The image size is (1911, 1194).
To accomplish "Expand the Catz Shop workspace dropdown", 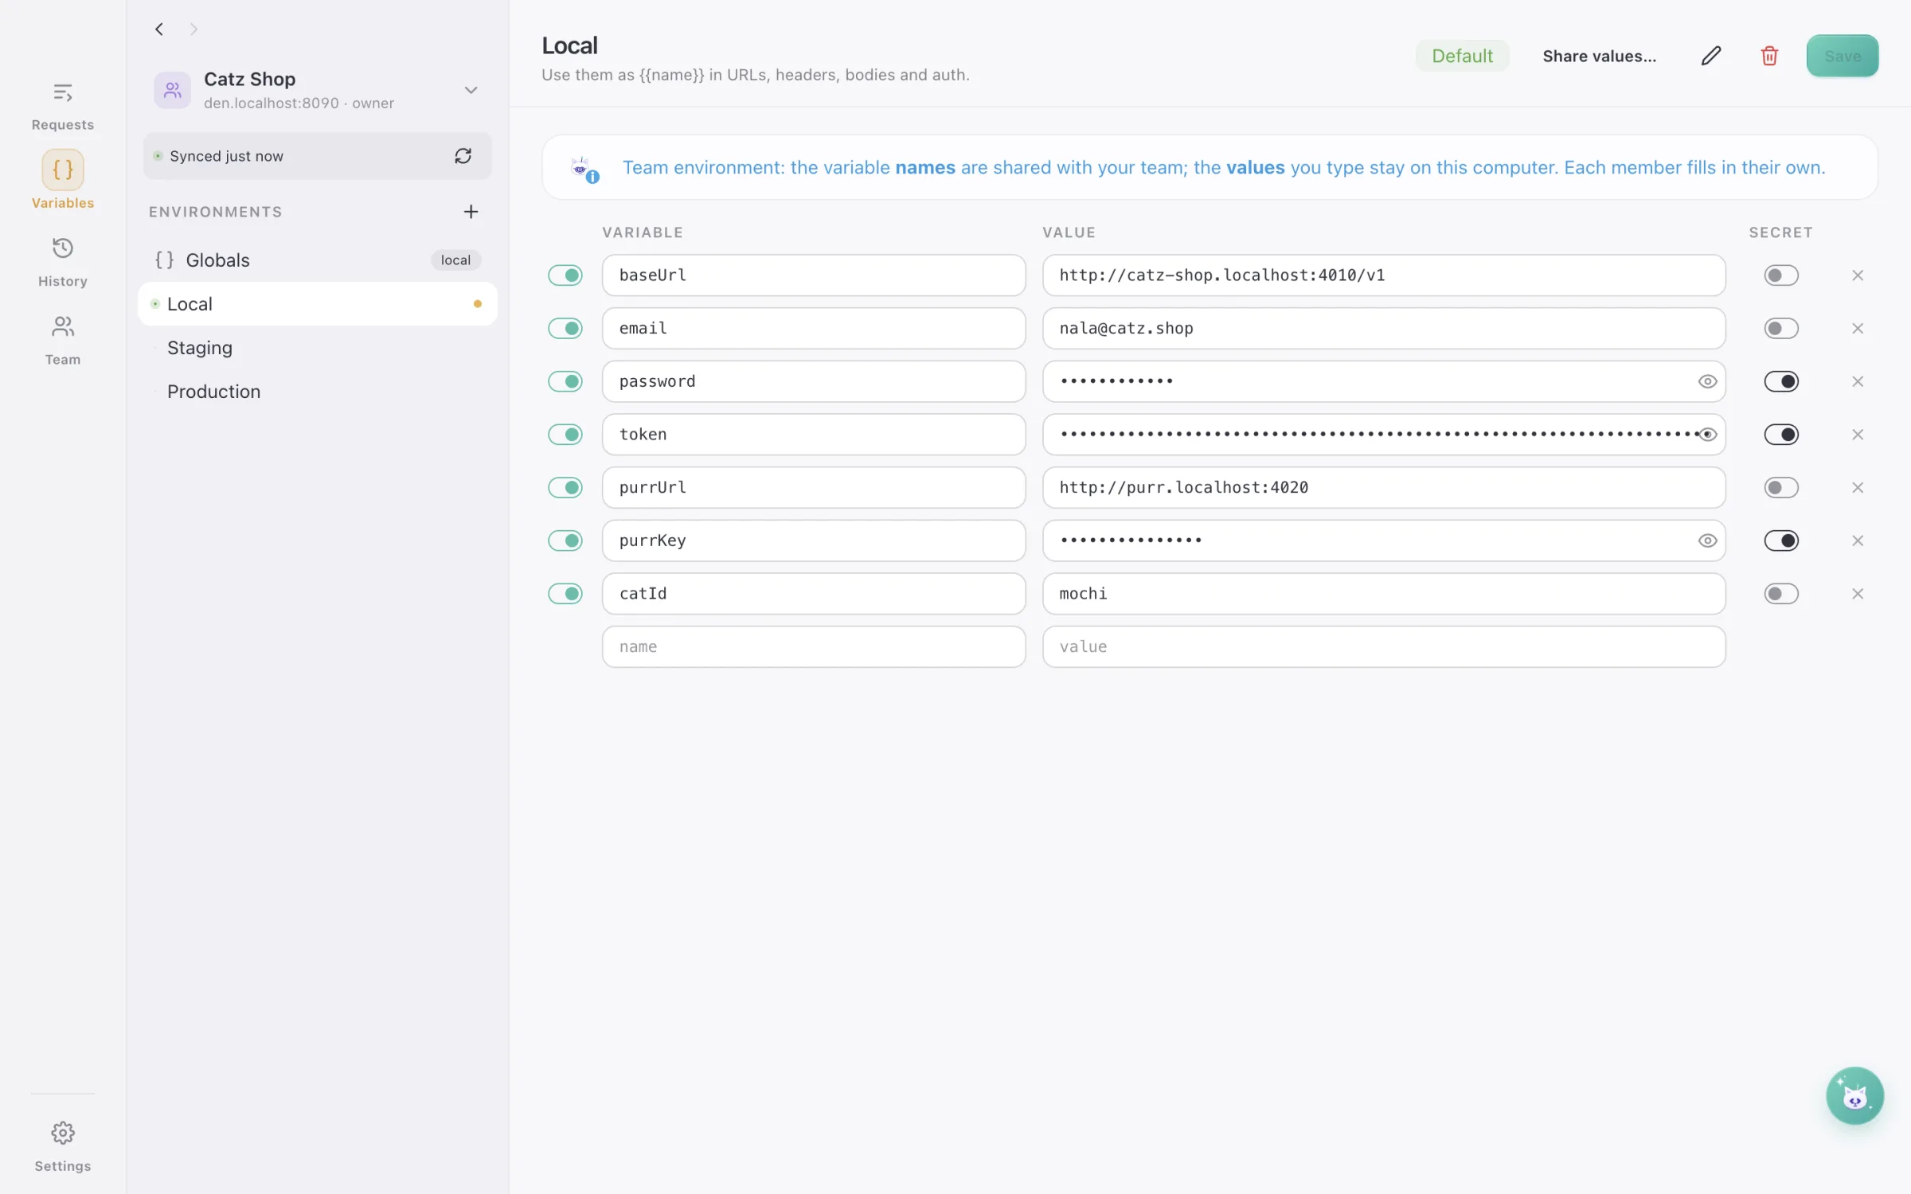I will (x=471, y=90).
